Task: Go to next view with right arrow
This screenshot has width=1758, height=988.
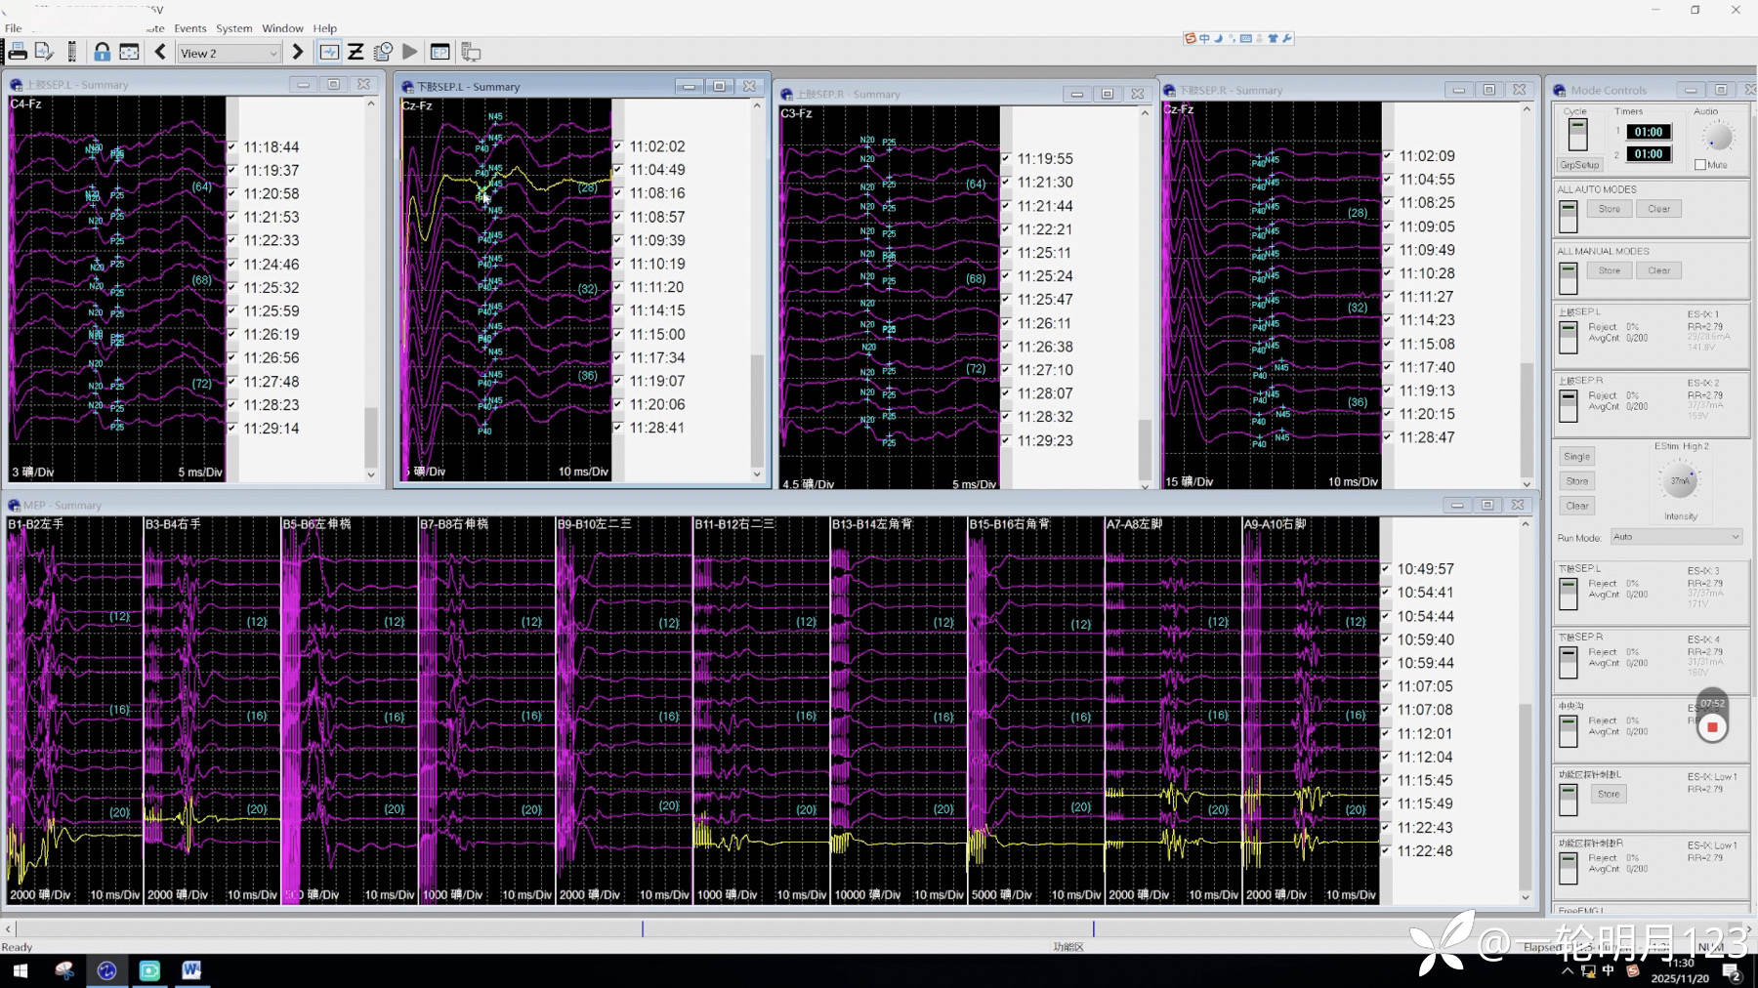Action: tap(298, 53)
